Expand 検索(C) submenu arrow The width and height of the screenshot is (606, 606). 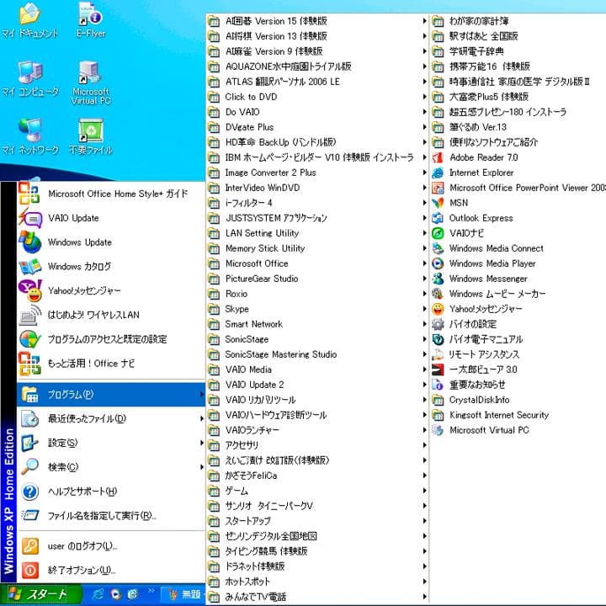[201, 467]
